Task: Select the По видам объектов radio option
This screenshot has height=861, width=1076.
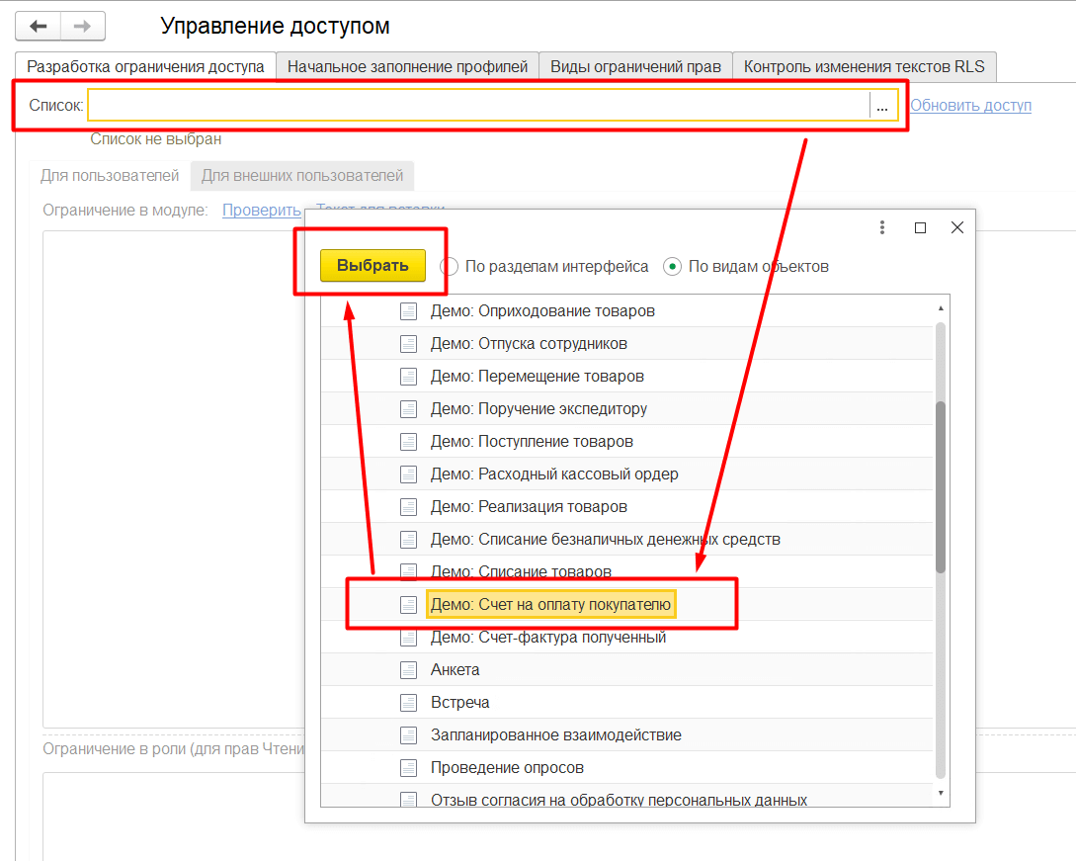Action: click(673, 266)
